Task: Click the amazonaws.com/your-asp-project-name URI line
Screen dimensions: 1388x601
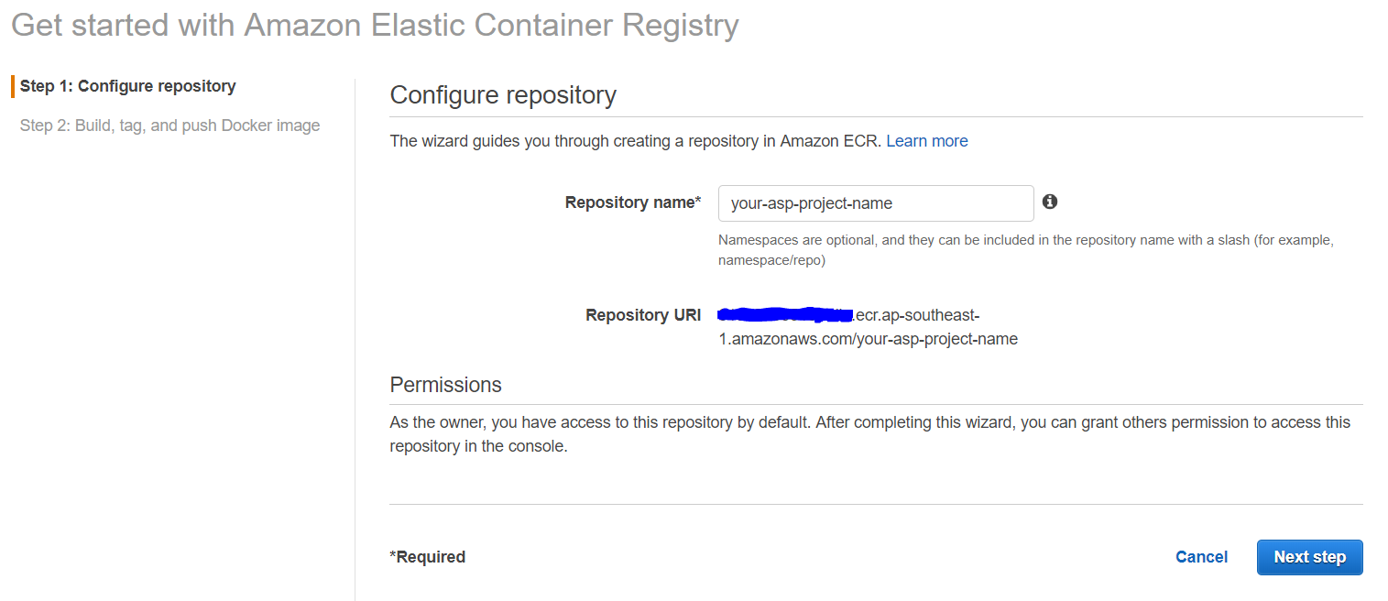Action: 868,339
